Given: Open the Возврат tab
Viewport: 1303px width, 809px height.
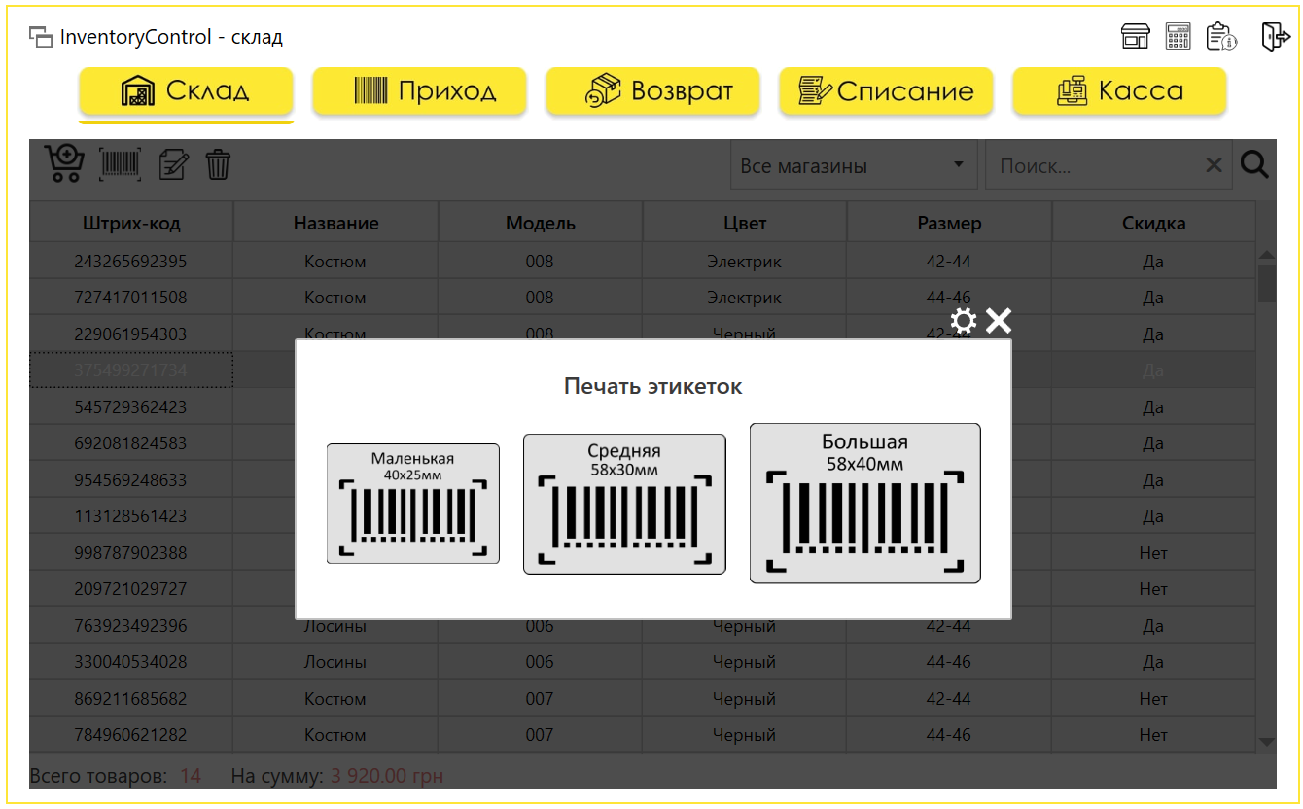Looking at the screenshot, I should tap(652, 91).
